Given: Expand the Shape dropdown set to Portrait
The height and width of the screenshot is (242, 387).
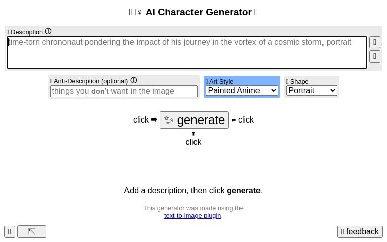Looking at the screenshot, I should [x=311, y=91].
